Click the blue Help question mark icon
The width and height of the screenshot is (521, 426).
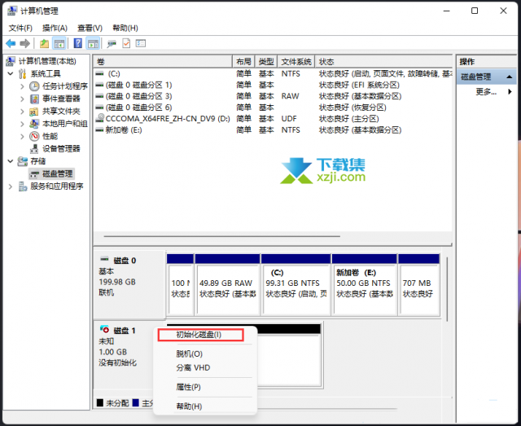(78, 43)
